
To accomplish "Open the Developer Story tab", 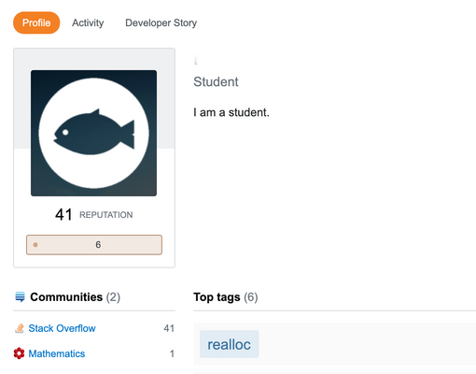I will coord(161,22).
